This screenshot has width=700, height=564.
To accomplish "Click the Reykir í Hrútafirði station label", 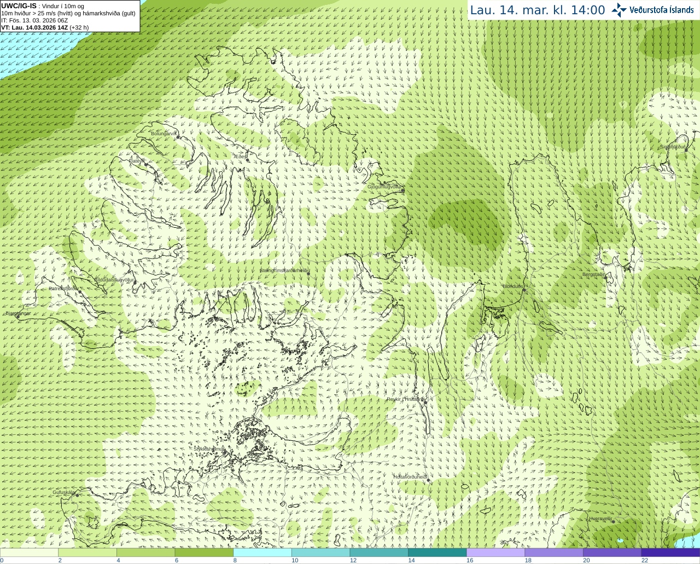I will 406,399.
